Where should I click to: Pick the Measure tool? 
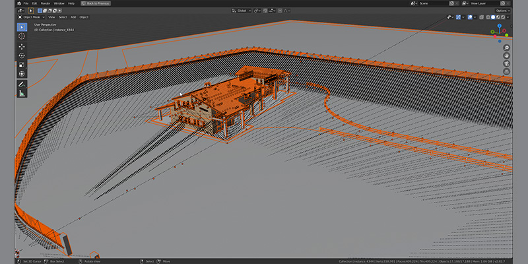coord(22,93)
